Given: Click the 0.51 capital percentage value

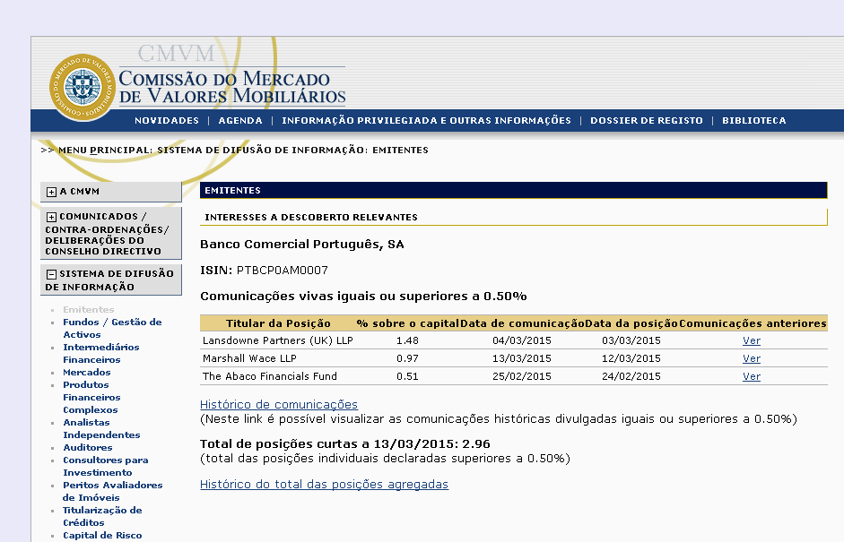Looking at the screenshot, I should pos(407,376).
